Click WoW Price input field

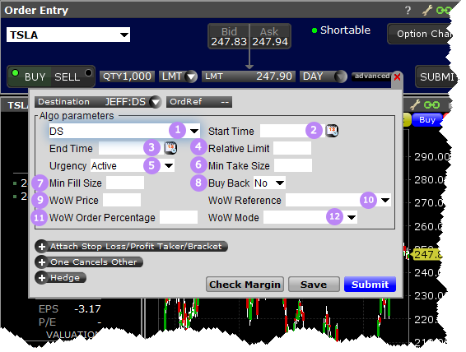(122, 200)
